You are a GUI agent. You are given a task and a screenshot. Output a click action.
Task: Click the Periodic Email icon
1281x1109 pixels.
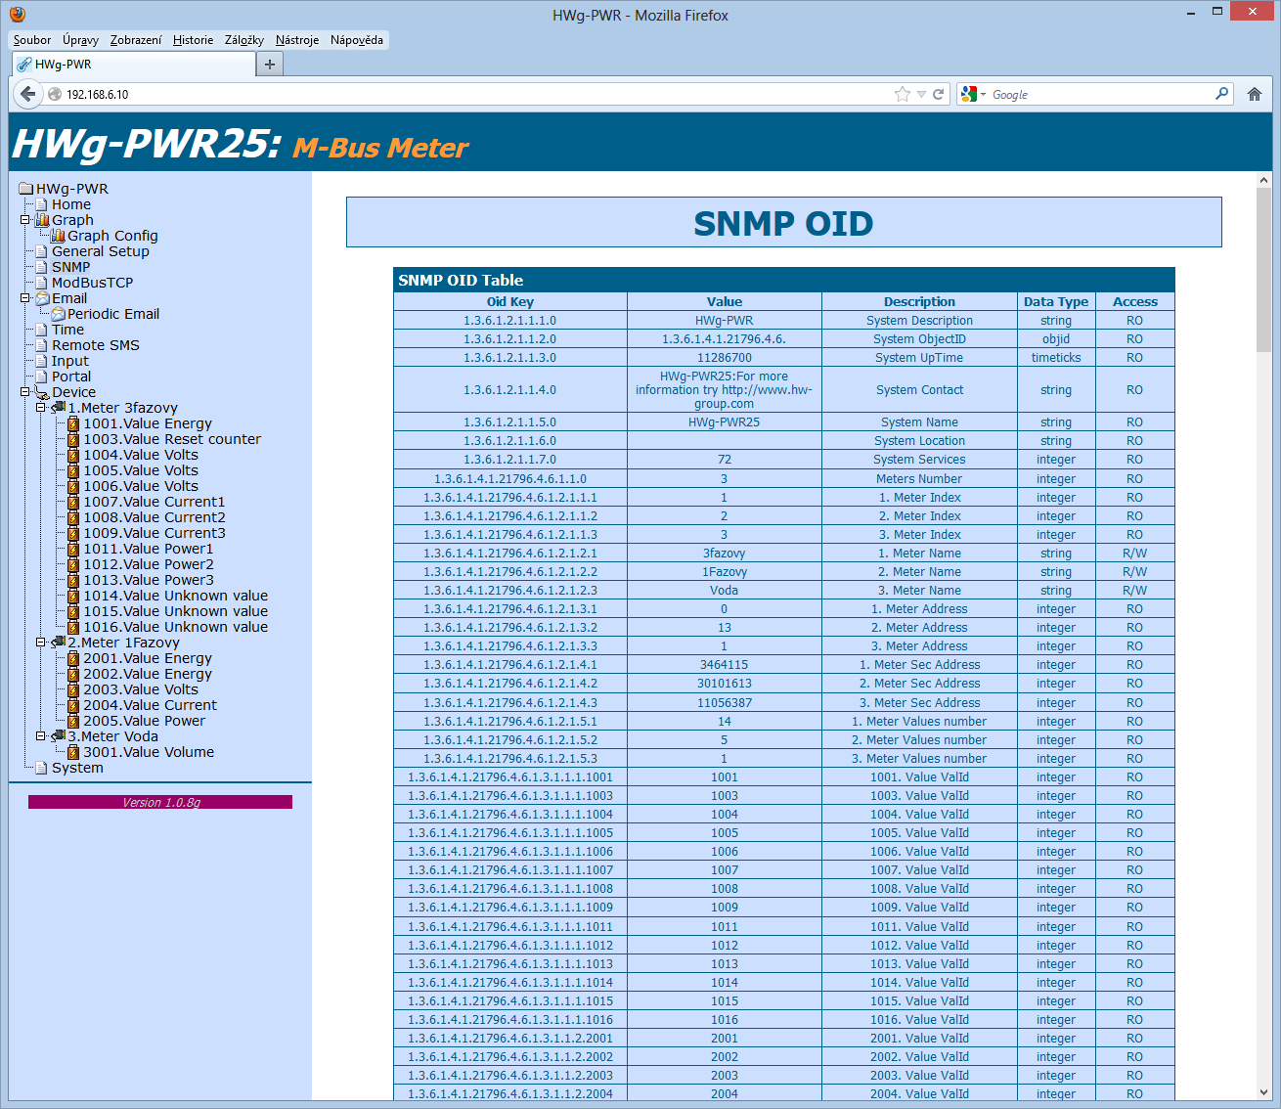pyautogui.click(x=58, y=314)
